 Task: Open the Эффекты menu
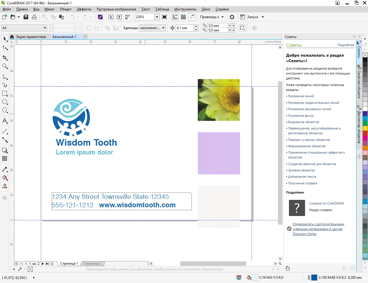pos(84,9)
